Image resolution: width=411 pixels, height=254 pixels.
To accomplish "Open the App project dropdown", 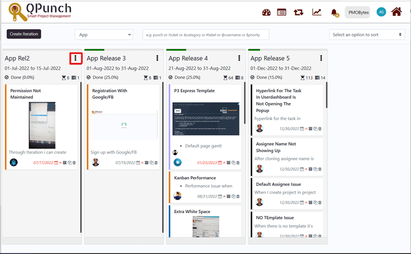I will tap(103, 35).
